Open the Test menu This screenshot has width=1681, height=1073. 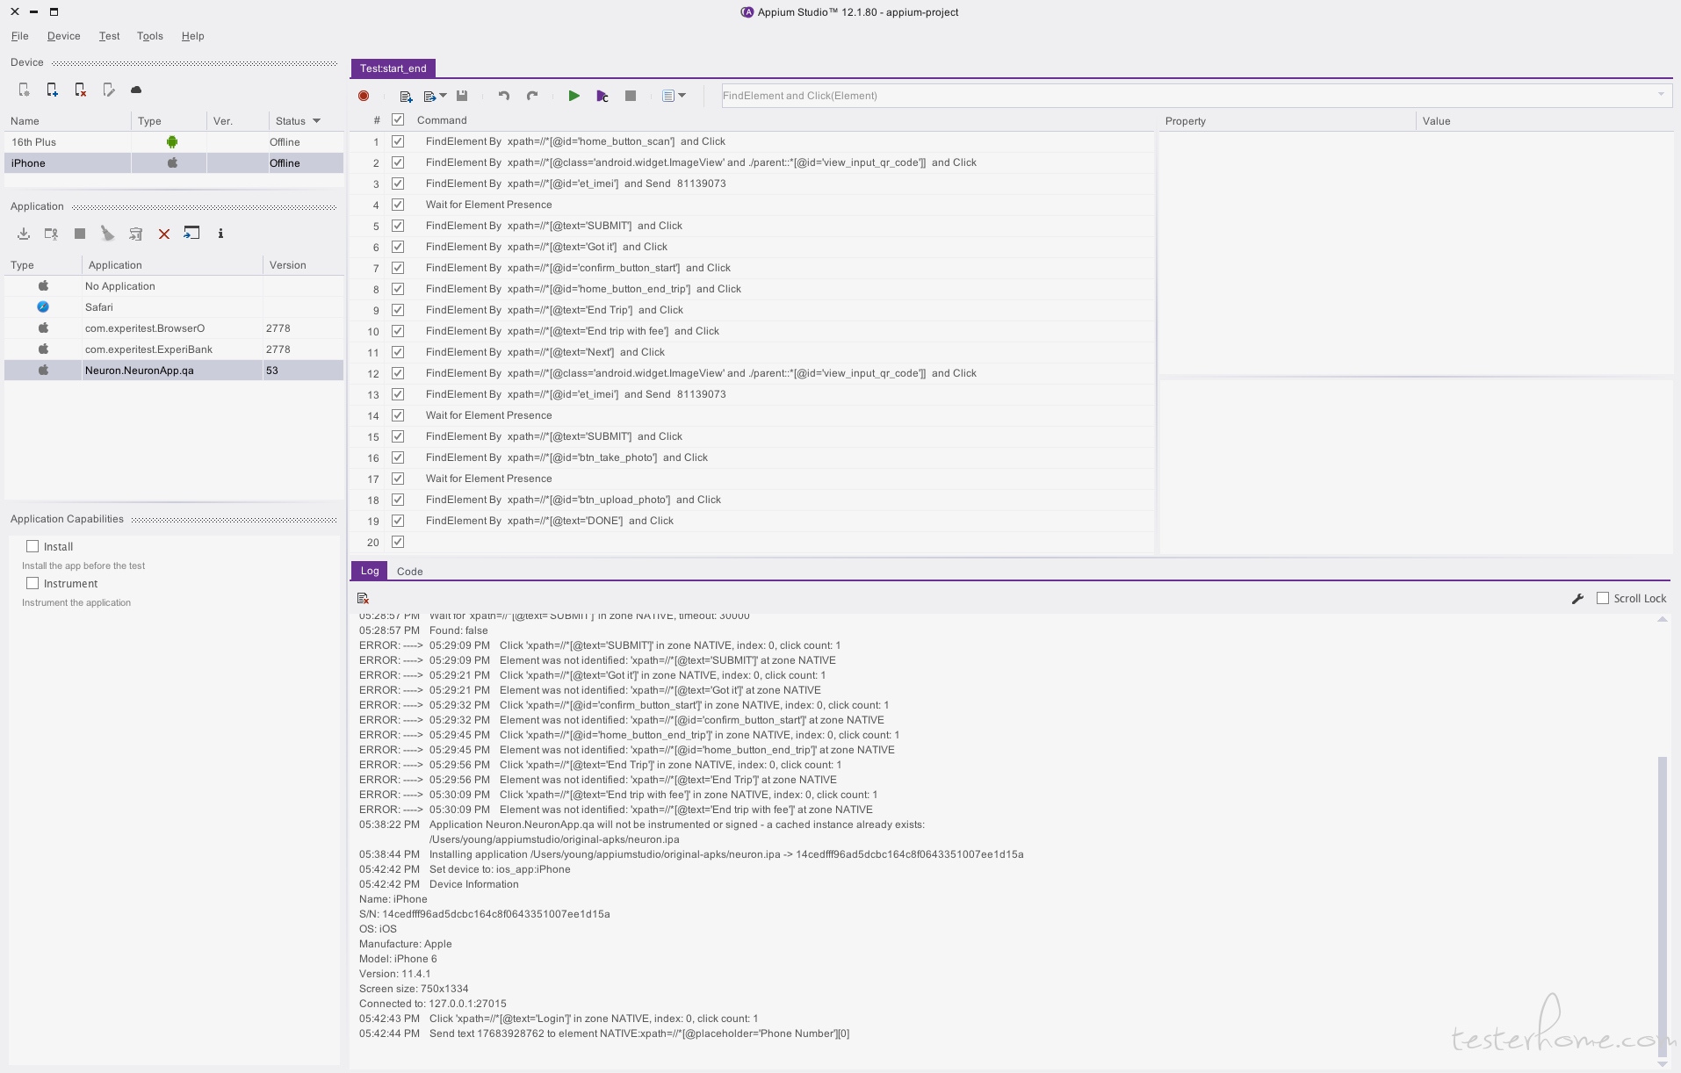coord(109,36)
